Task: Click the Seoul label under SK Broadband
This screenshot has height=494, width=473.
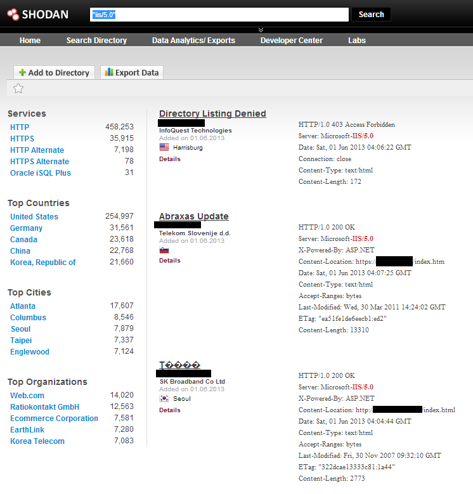Action: [182, 398]
